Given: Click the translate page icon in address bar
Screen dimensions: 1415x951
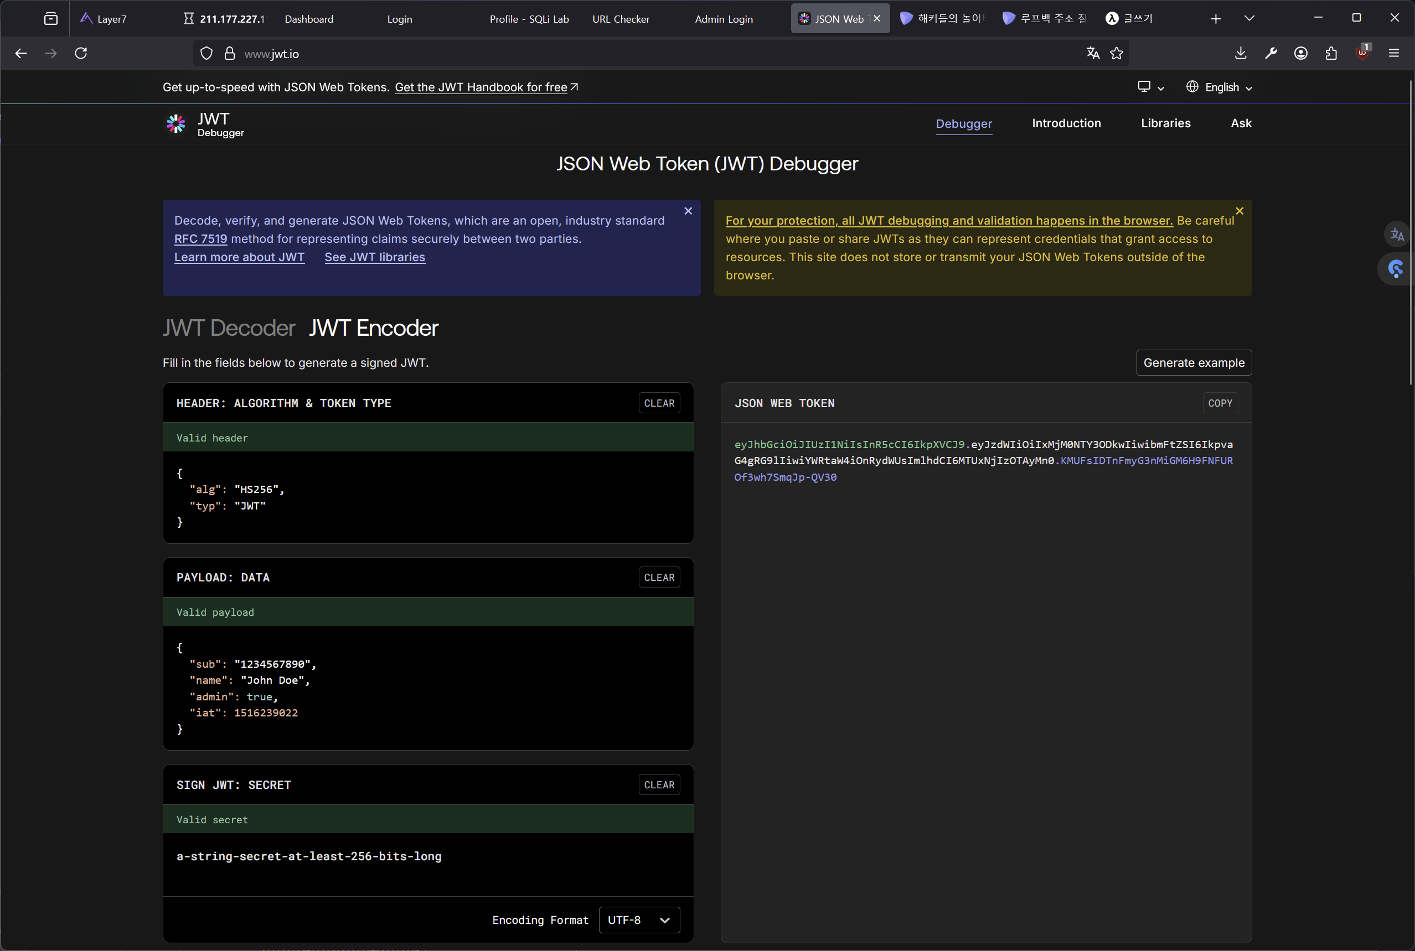Looking at the screenshot, I should click(x=1093, y=53).
